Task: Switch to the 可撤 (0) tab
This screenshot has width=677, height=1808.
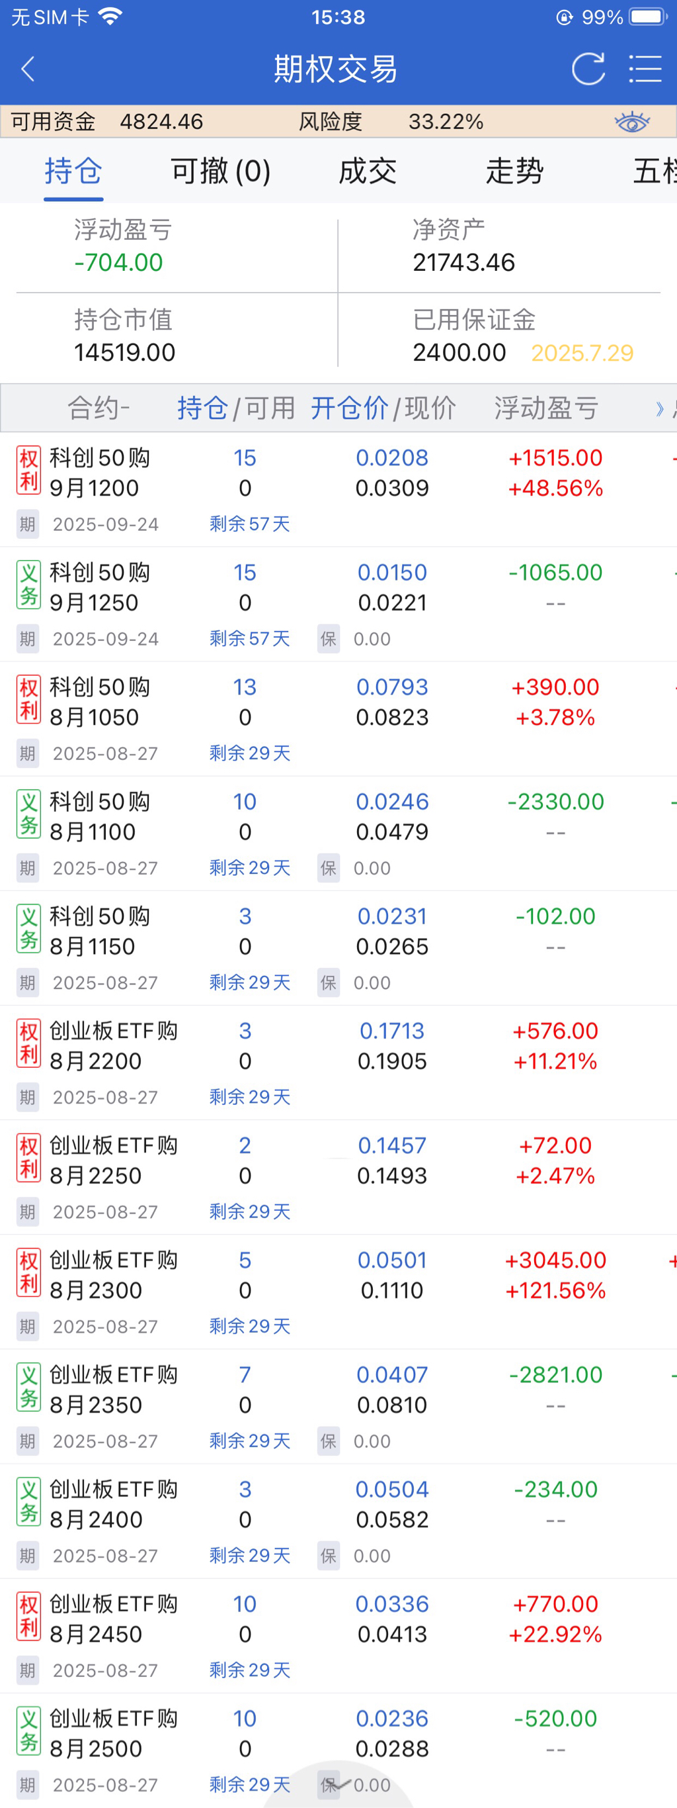Action: [220, 171]
